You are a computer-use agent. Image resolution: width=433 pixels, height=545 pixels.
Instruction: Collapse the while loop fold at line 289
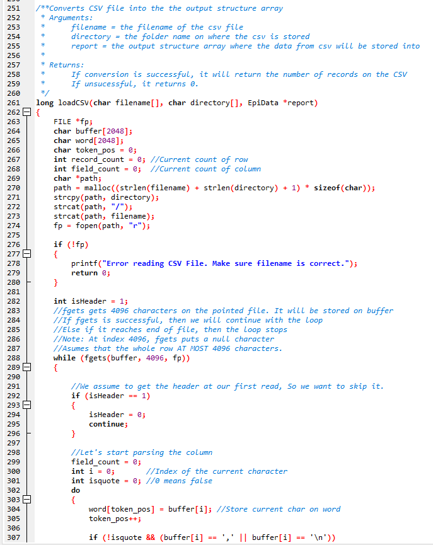click(x=26, y=367)
